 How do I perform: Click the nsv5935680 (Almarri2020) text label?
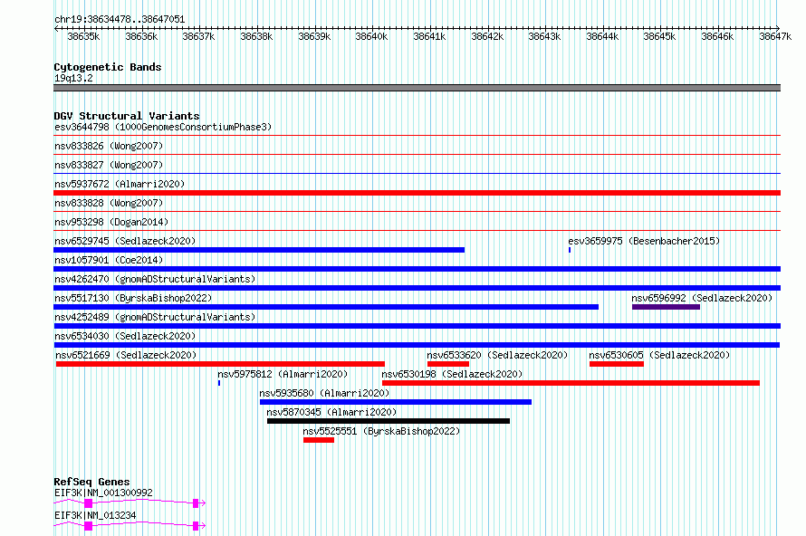coord(324,393)
